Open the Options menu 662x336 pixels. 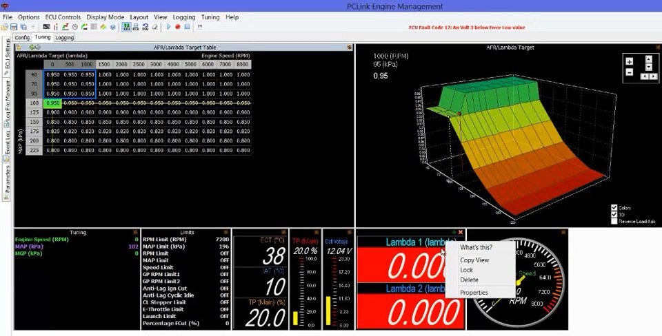pyautogui.click(x=29, y=17)
